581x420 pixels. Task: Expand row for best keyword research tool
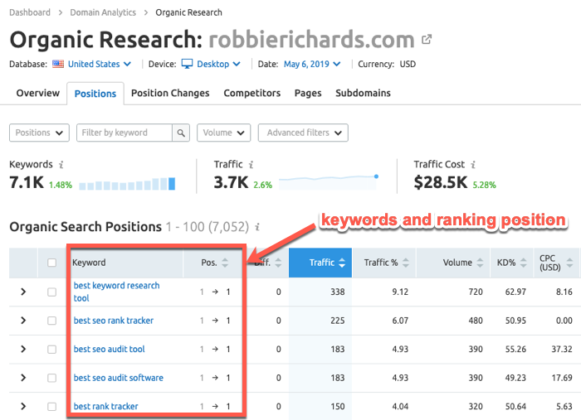(x=23, y=292)
